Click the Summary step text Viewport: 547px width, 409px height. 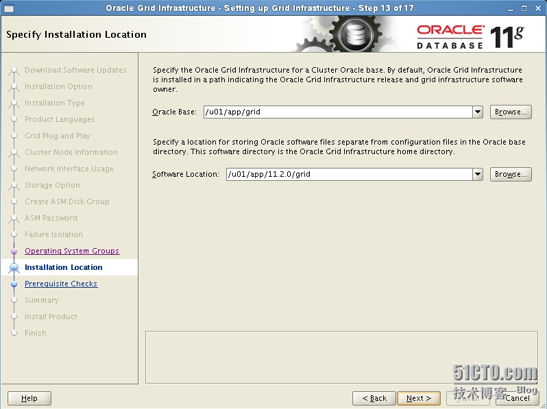coord(42,300)
